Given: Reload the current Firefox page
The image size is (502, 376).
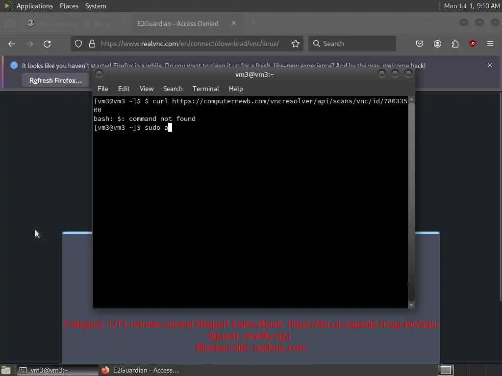Looking at the screenshot, I should click(47, 44).
